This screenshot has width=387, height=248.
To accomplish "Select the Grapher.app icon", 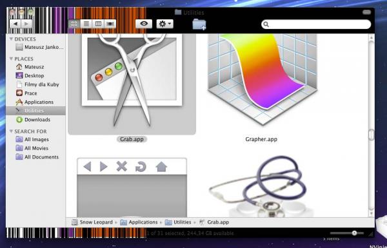I will (x=262, y=79).
